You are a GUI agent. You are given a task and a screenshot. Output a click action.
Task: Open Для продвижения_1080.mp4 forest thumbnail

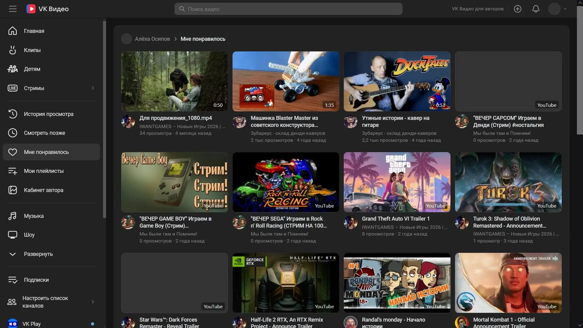pyautogui.click(x=174, y=81)
